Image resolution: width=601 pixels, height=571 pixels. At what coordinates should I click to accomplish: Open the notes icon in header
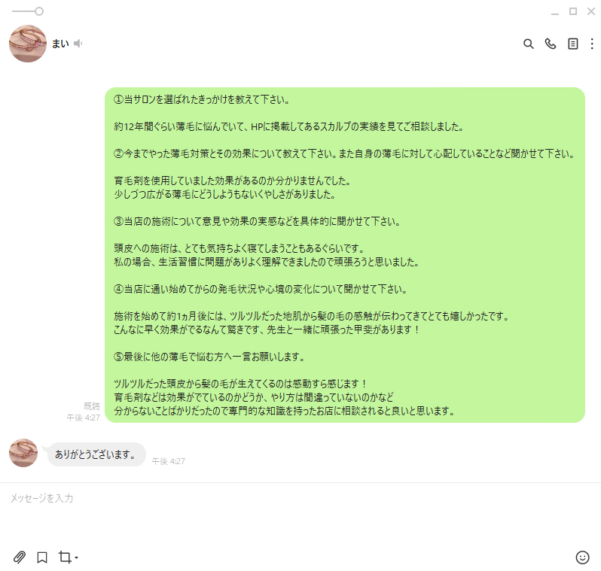572,44
